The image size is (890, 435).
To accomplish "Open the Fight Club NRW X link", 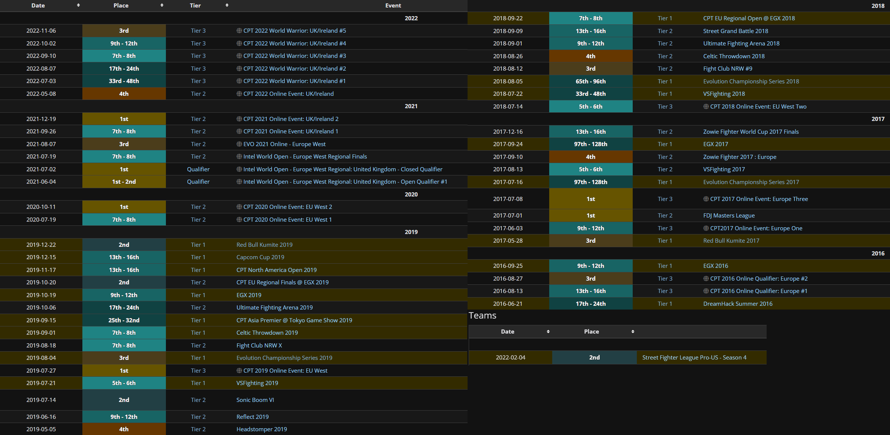I will click(x=259, y=346).
